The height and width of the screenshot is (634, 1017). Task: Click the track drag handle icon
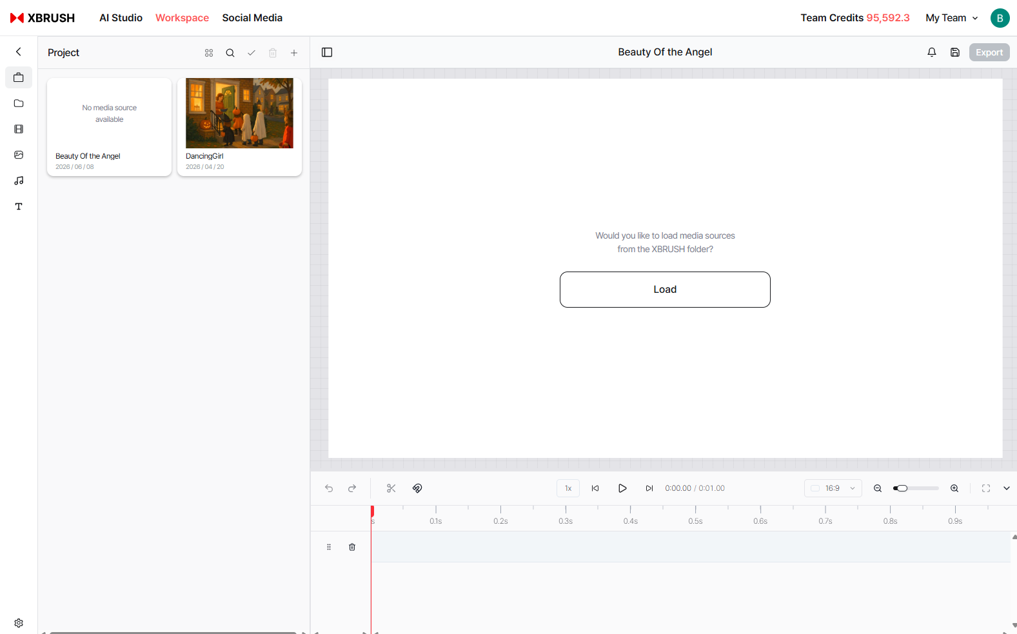tap(329, 547)
